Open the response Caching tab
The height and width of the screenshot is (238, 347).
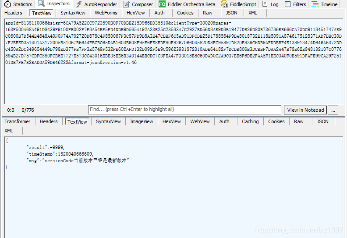point(250,121)
